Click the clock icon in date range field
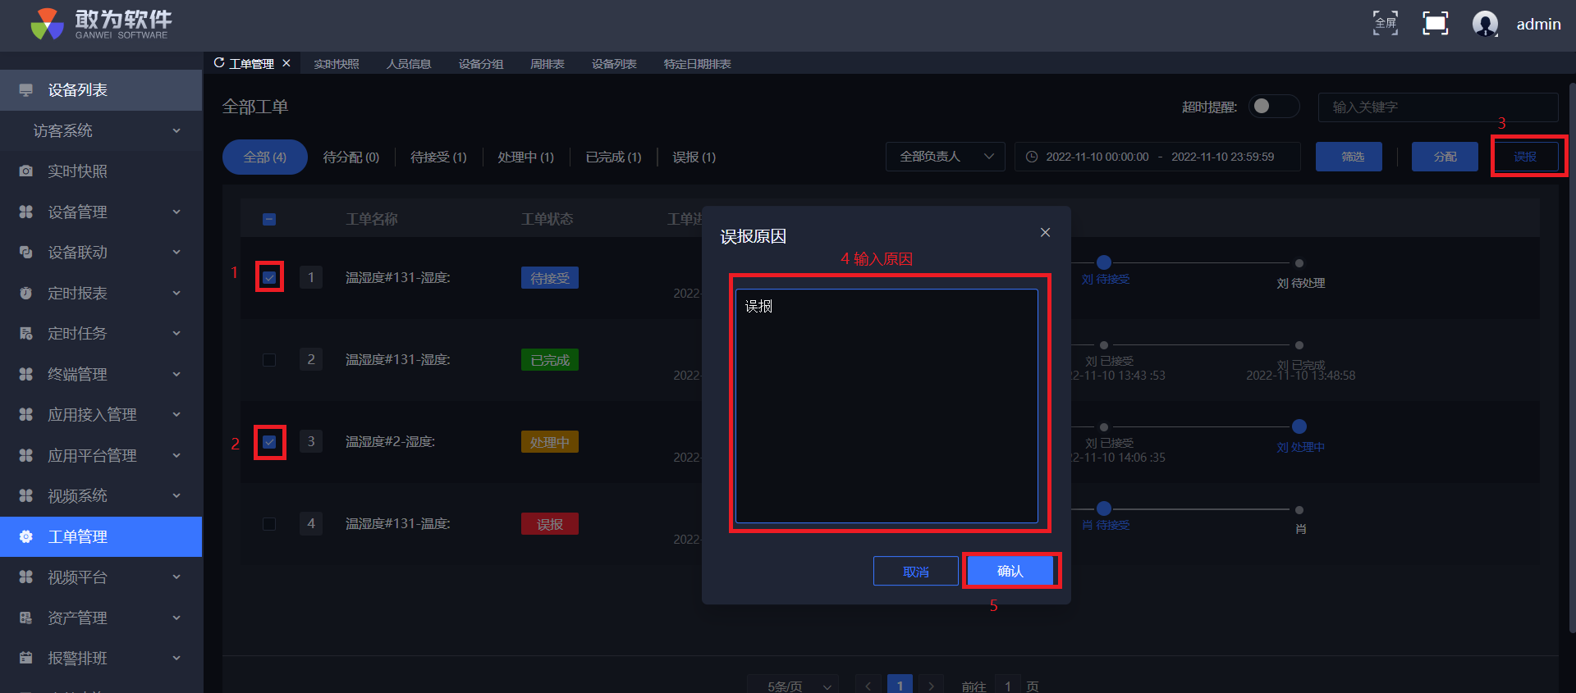Screen dimensions: 1576x693 point(1032,157)
